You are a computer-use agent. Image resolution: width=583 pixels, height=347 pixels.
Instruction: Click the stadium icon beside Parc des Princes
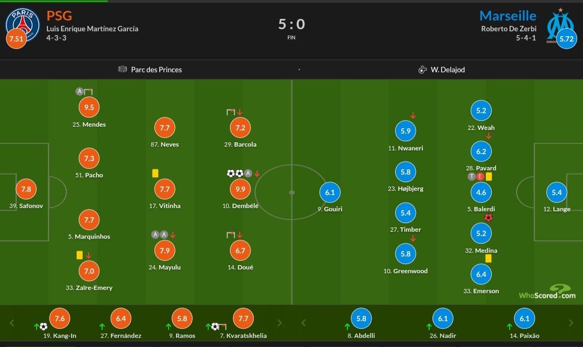tap(122, 70)
